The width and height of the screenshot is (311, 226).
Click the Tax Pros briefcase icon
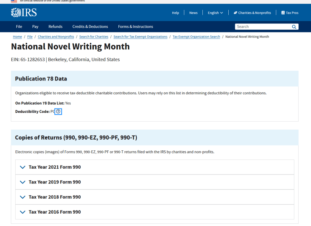point(282,12)
